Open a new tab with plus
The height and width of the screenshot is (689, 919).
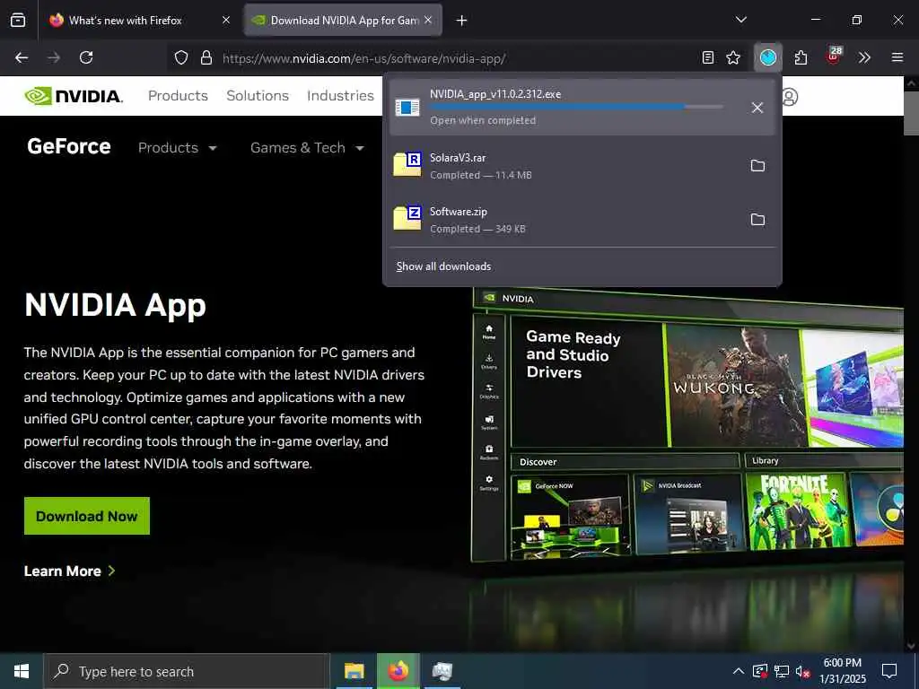pyautogui.click(x=462, y=21)
